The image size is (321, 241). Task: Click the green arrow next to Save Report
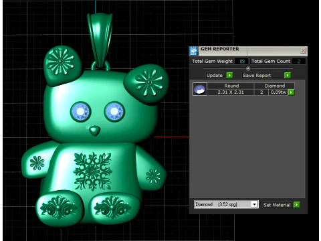(x=288, y=76)
